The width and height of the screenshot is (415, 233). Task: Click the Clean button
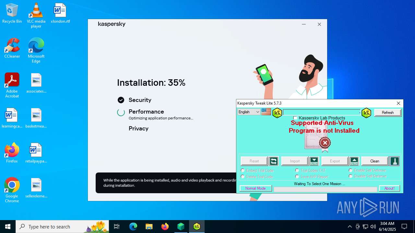tap(375, 161)
